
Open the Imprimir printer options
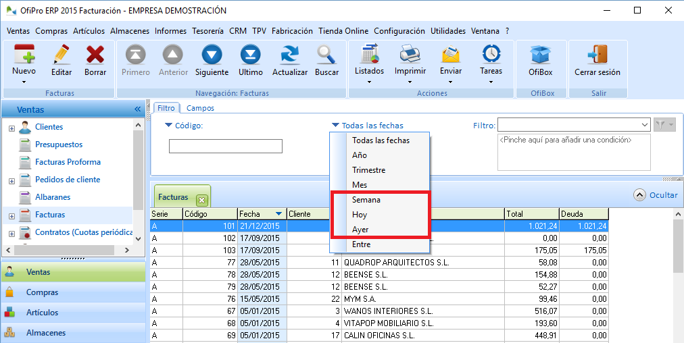410,82
